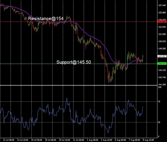Click the RSI 30 level label
The height and width of the screenshot is (142, 167).
coord(159,122)
